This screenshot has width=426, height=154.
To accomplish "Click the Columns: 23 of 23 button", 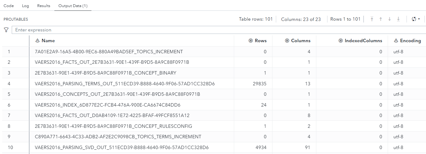I will pos(301,19).
